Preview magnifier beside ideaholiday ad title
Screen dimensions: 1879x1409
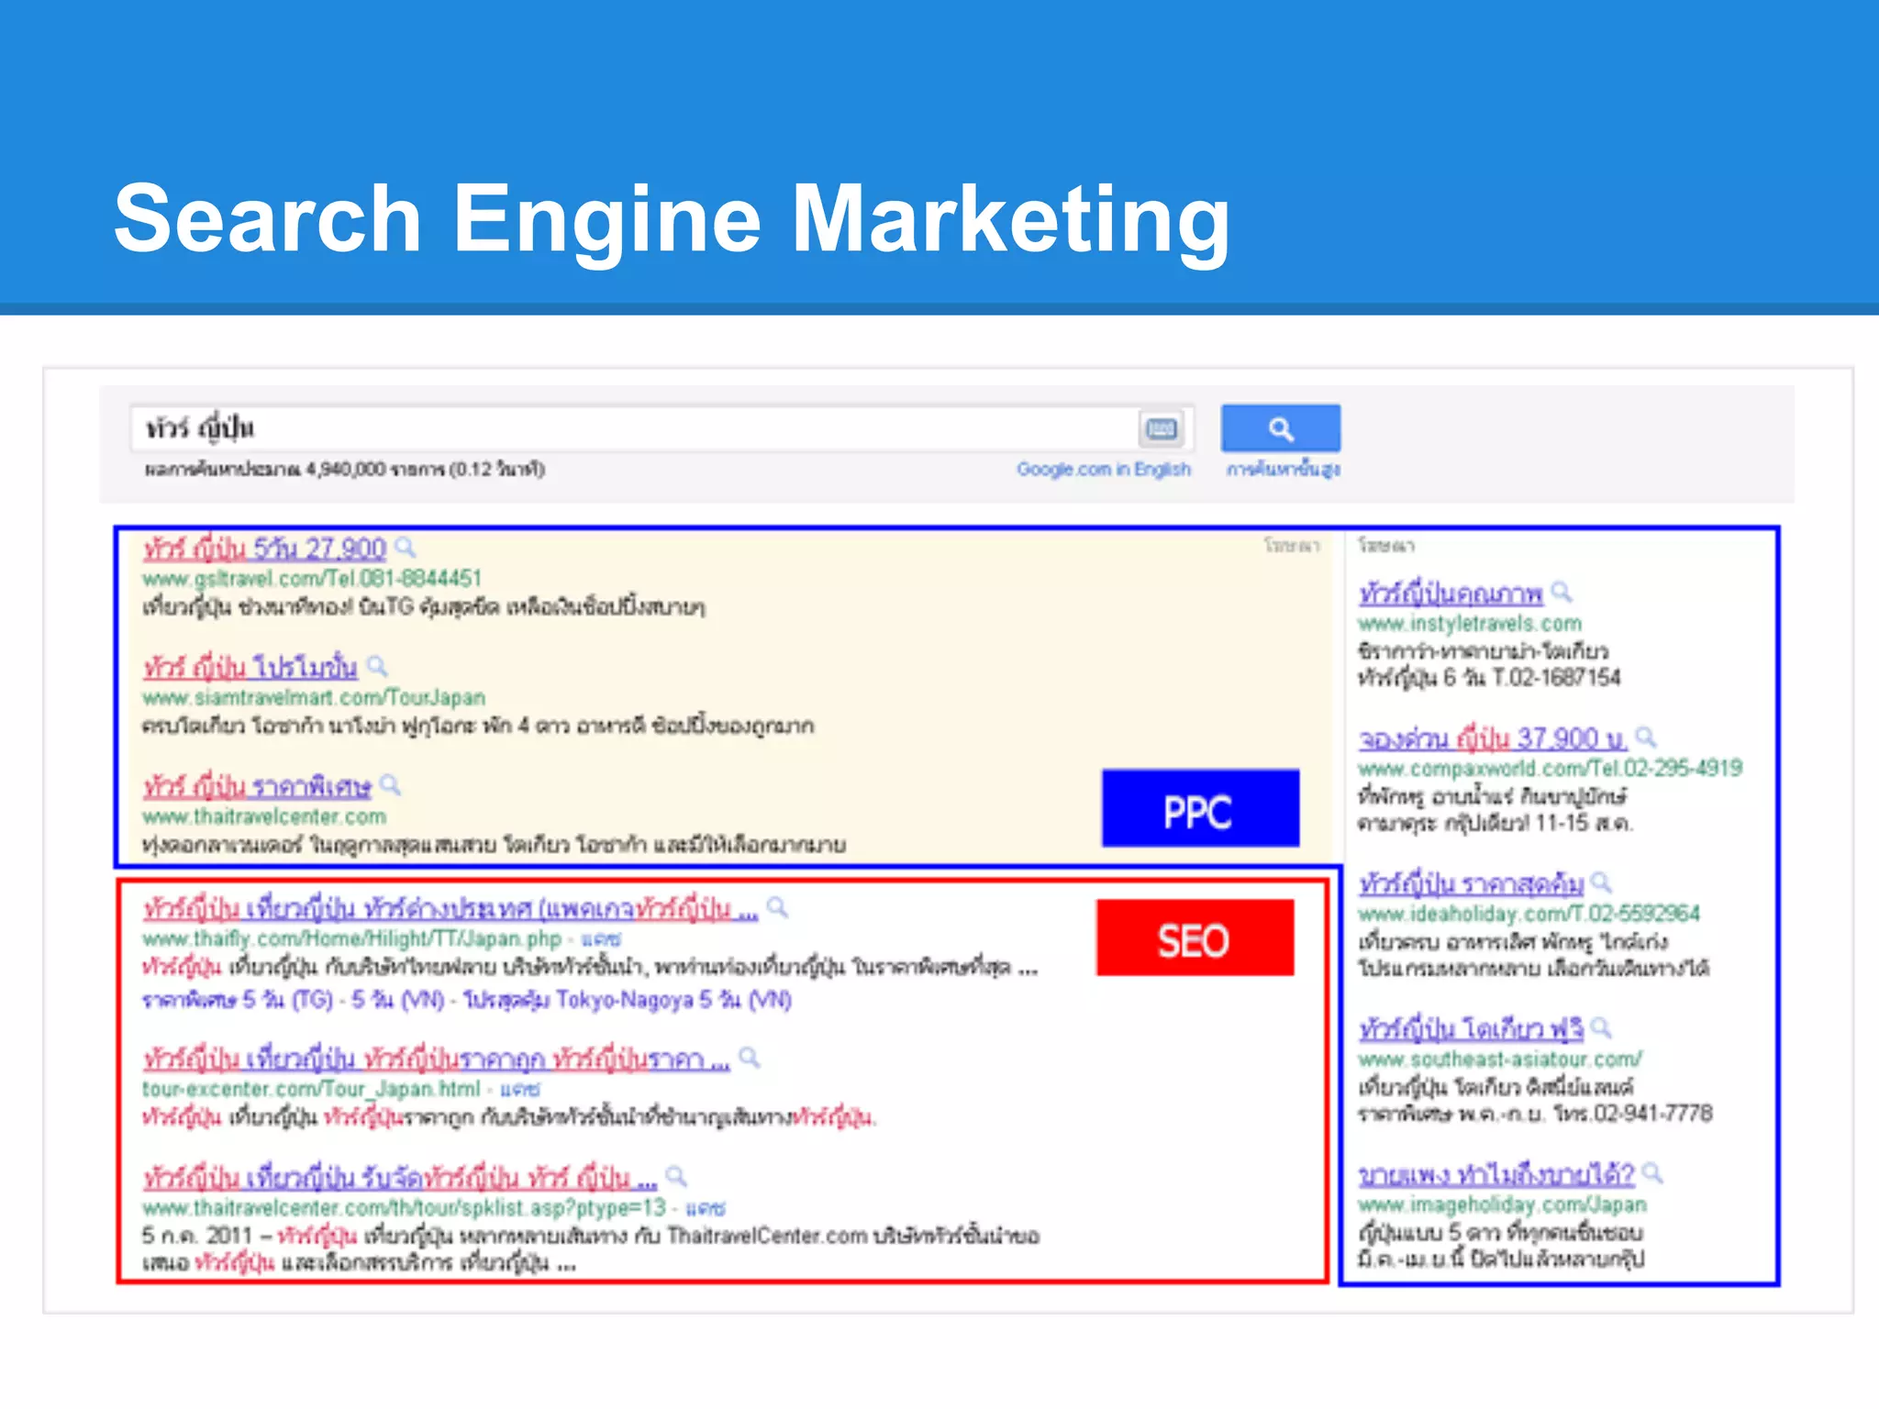point(1601,883)
